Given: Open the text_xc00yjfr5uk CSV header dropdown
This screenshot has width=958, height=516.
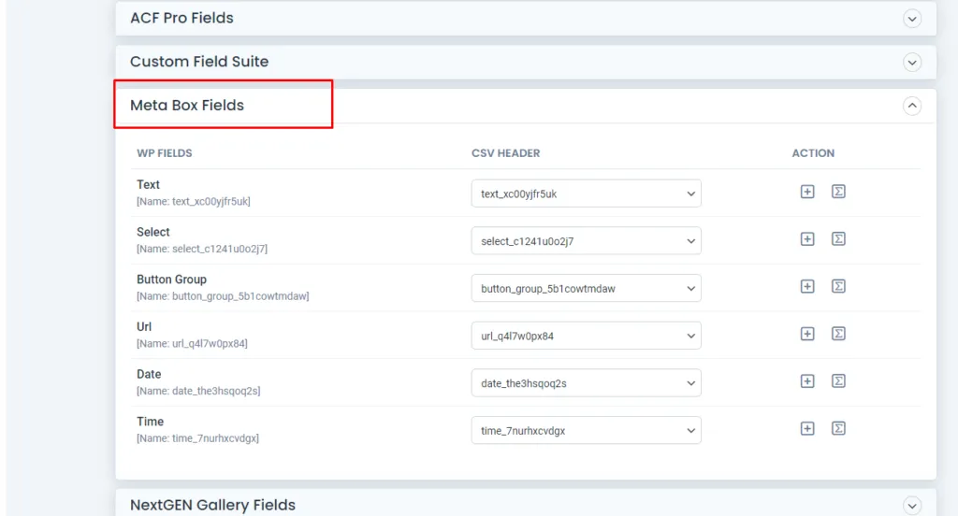Looking at the screenshot, I should point(586,193).
